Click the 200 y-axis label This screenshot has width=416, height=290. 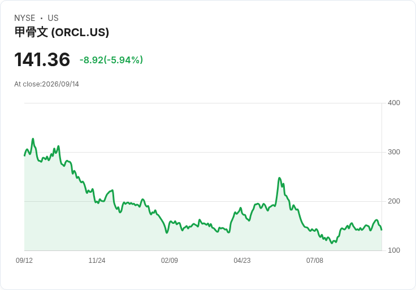click(x=394, y=201)
